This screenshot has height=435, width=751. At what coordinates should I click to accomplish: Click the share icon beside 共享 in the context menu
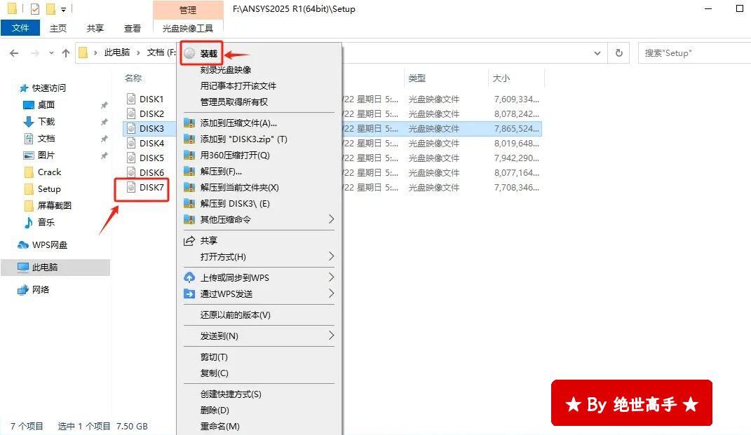[x=189, y=241]
